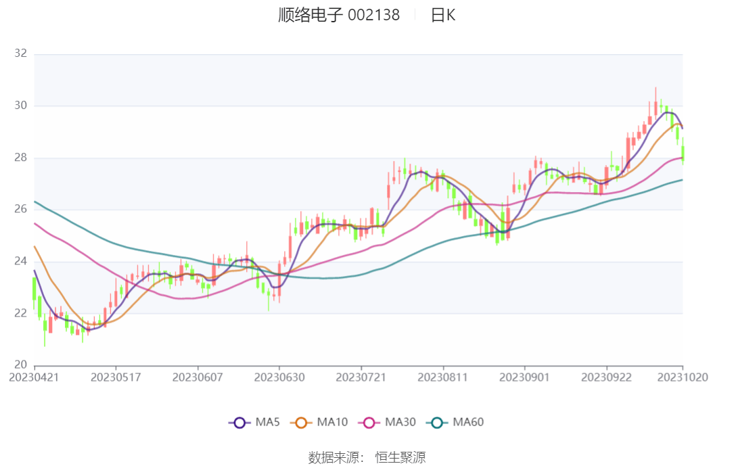The height and width of the screenshot is (466, 734).
Task: Click the 20230811 x-axis date label
Action: 443,377
